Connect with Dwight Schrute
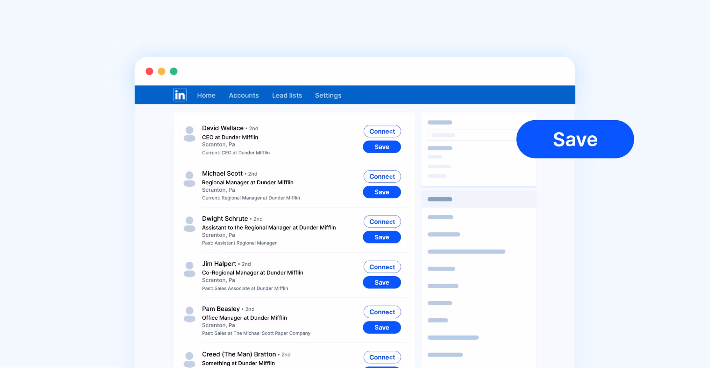The image size is (710, 368). pyautogui.click(x=382, y=222)
